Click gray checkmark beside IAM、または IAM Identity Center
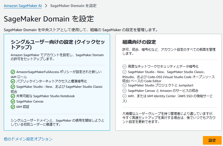 point(124,96)
